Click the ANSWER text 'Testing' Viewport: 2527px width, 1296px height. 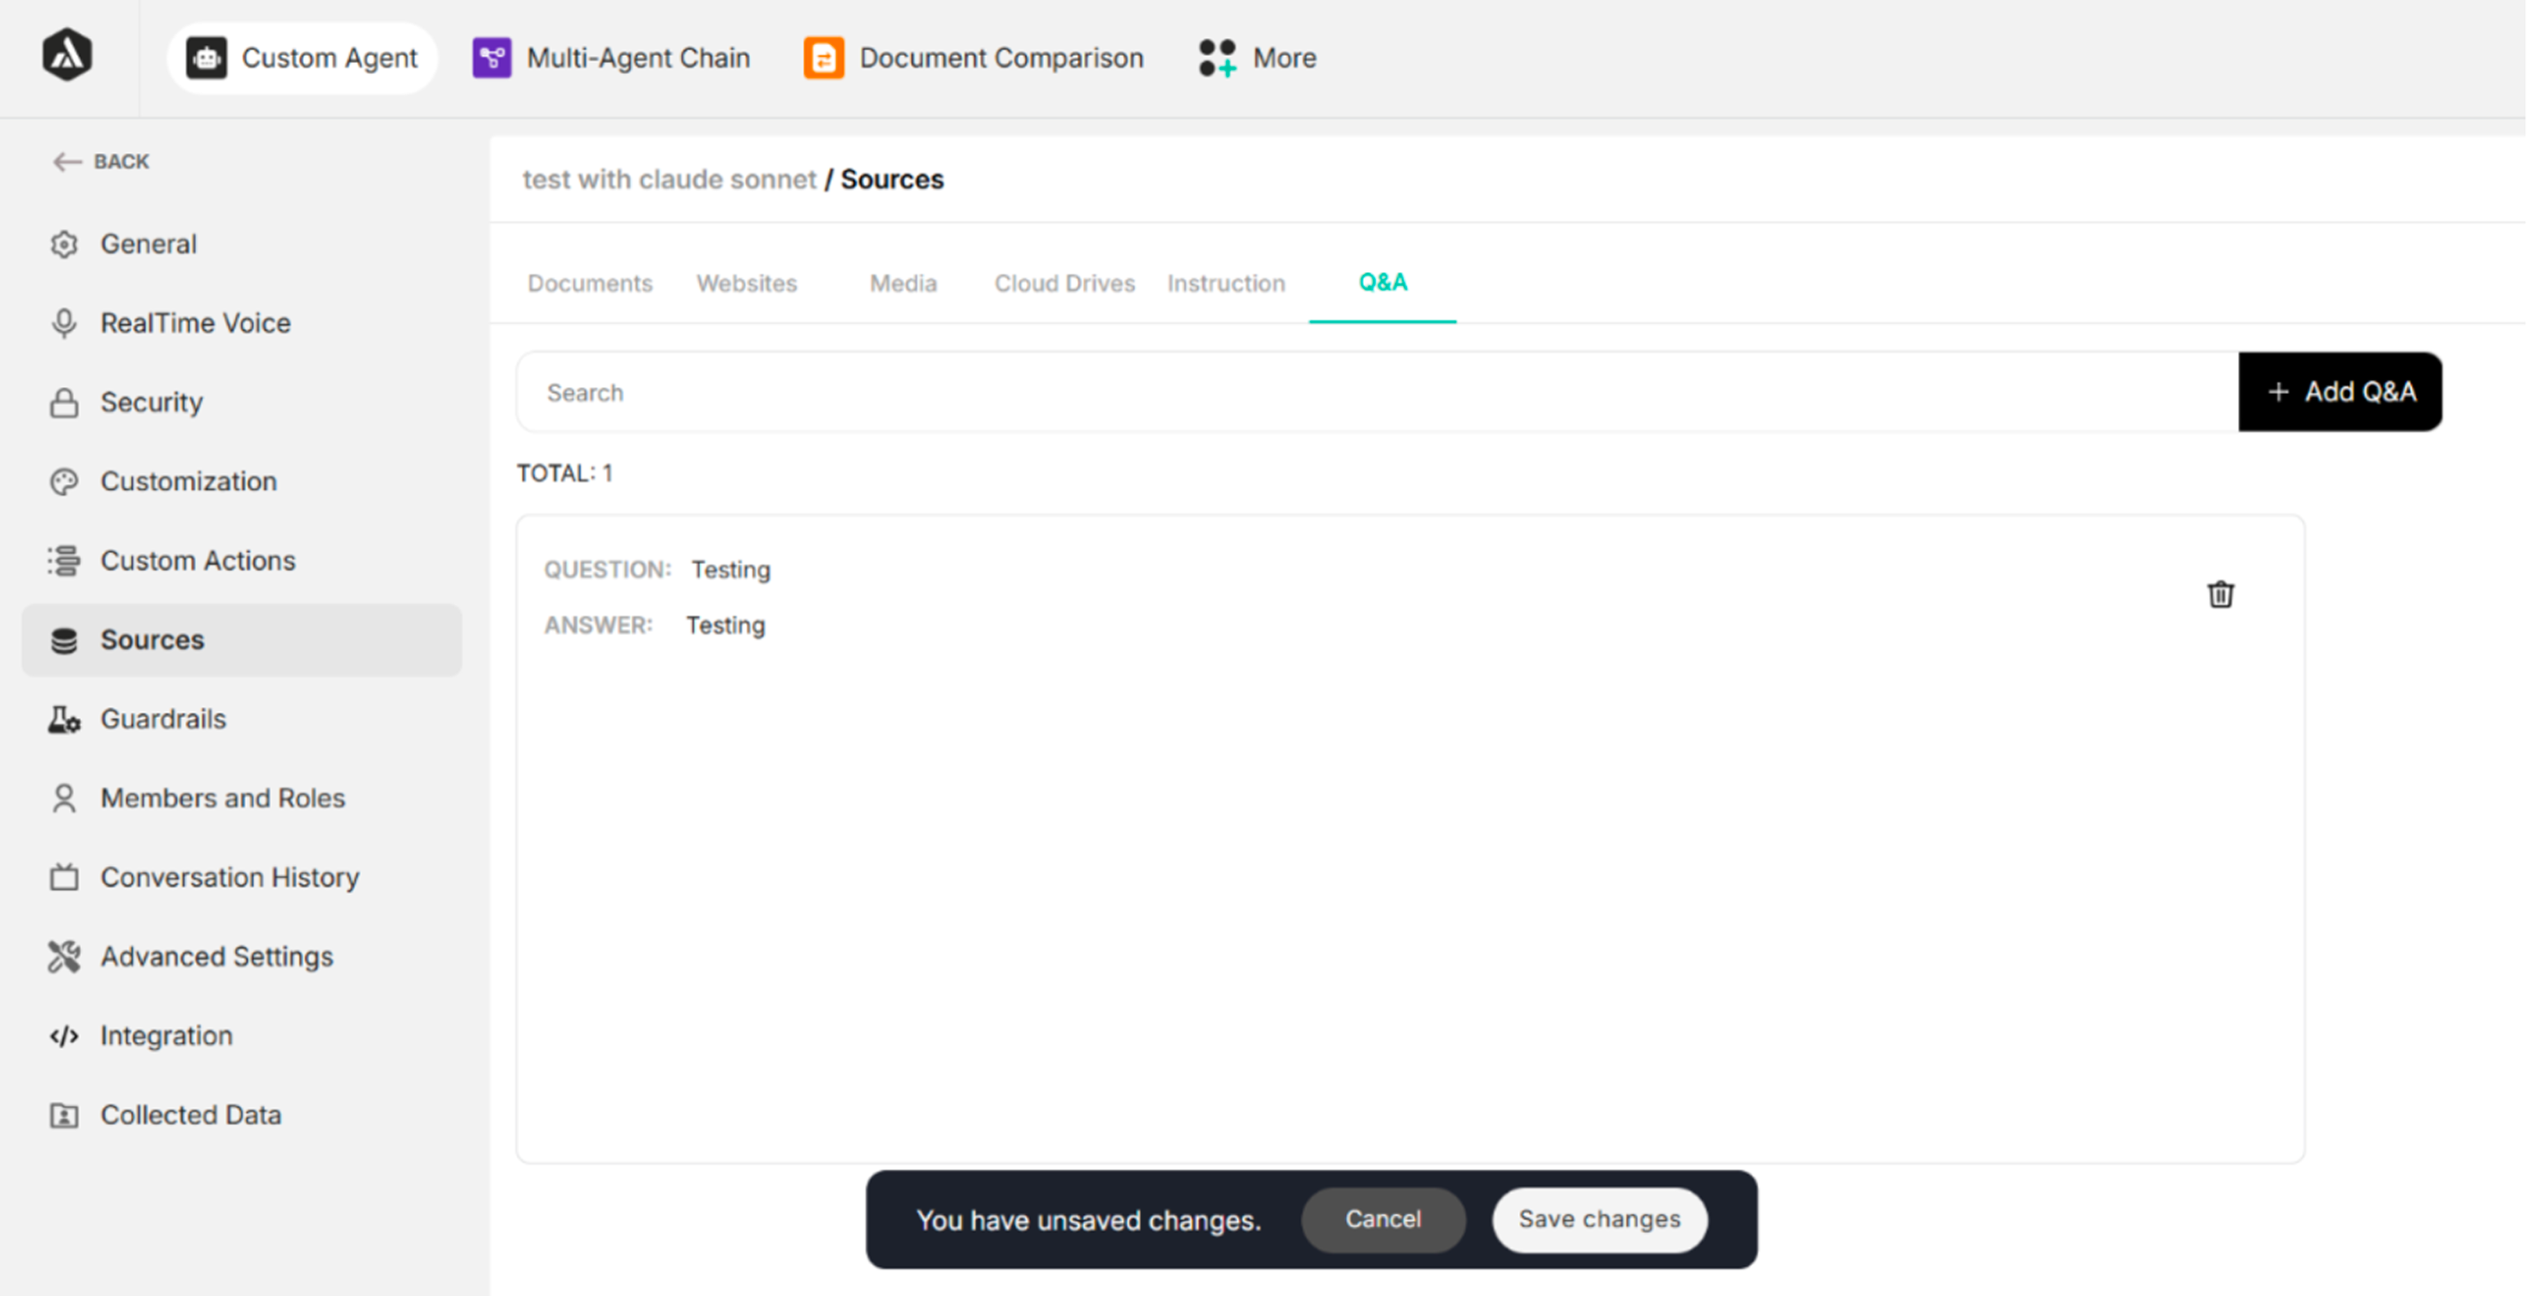(x=725, y=625)
